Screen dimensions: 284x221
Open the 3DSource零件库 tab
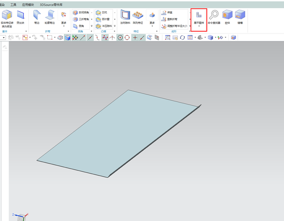point(51,5)
